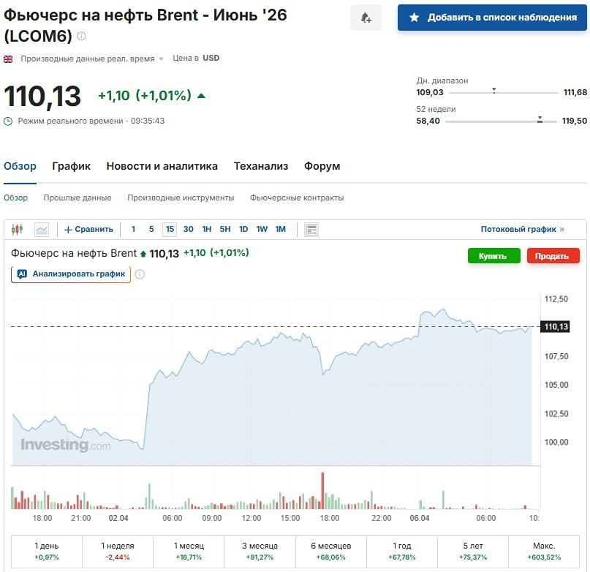Viewport: 590px width, 572px height.
Task: Click the Купить button
Action: [493, 256]
